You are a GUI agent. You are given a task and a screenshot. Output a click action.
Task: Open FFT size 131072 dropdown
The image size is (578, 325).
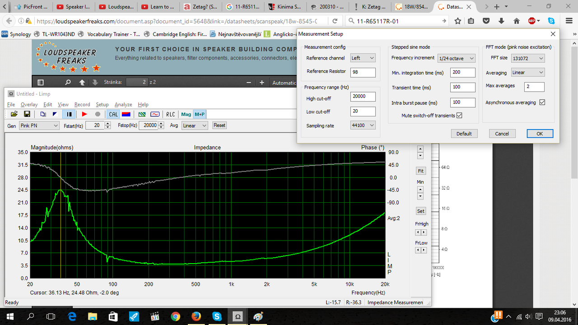coord(528,58)
